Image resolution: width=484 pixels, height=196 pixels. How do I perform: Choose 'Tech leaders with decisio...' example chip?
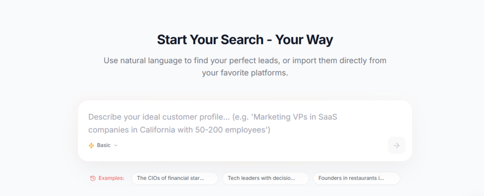tap(265, 178)
